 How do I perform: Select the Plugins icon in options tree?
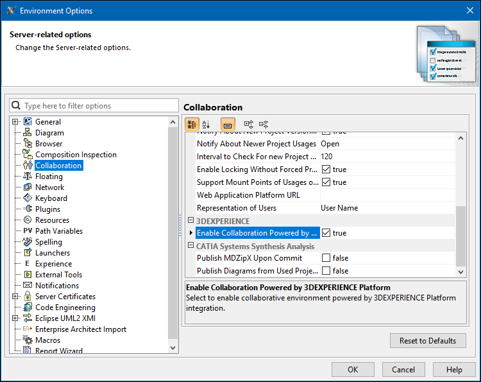point(28,209)
